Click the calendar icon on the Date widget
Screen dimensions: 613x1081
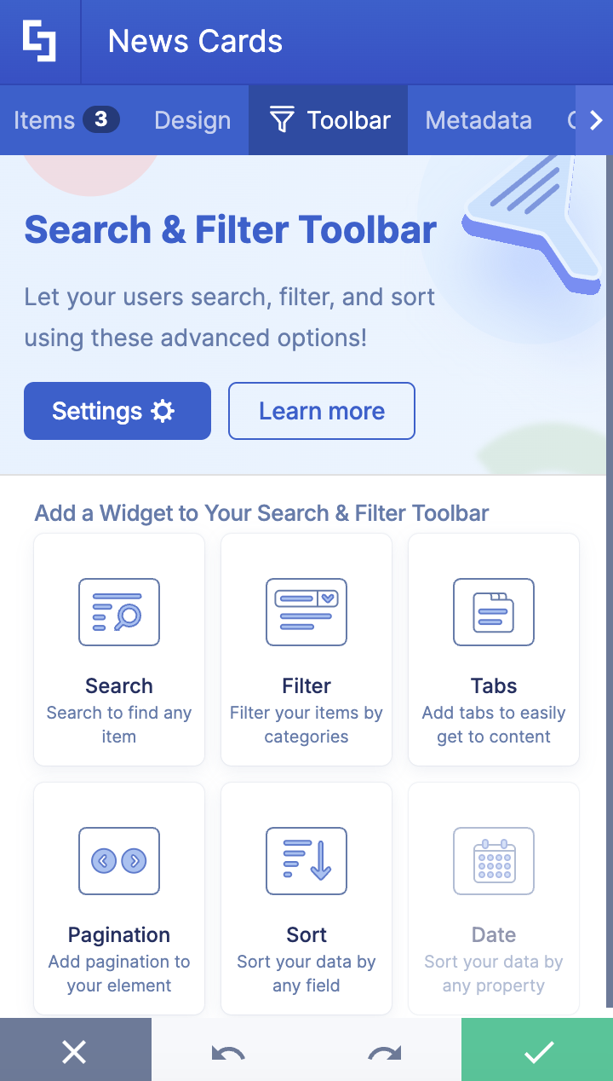pyautogui.click(x=493, y=861)
